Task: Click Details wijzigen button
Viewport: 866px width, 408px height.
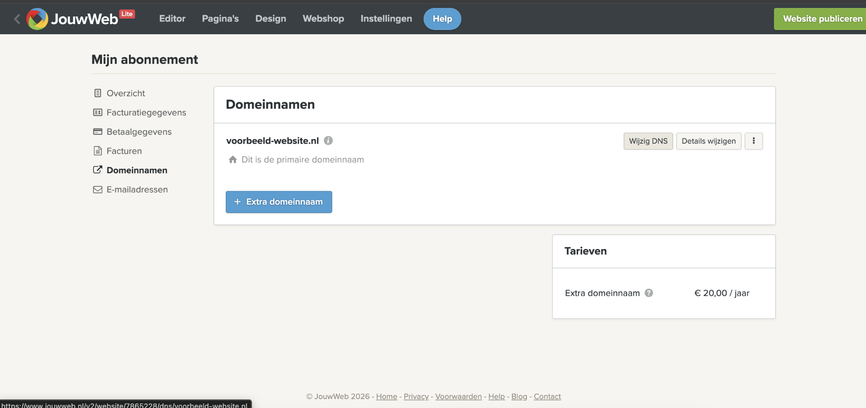Action: [709, 141]
